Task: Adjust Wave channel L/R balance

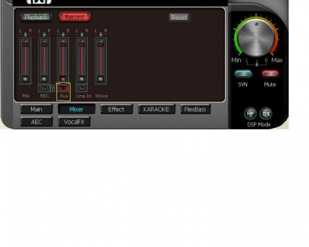Action: coord(101,35)
